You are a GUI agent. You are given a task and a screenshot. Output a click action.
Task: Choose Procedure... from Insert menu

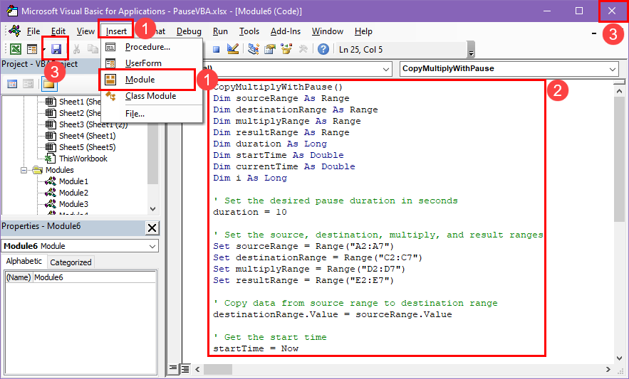[x=152, y=47]
